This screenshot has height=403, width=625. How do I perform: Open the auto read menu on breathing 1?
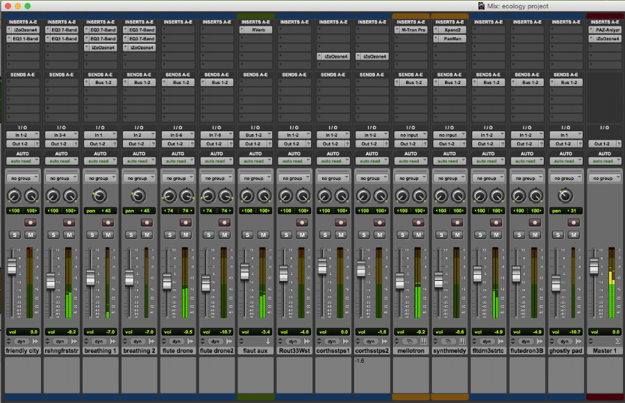101,161
